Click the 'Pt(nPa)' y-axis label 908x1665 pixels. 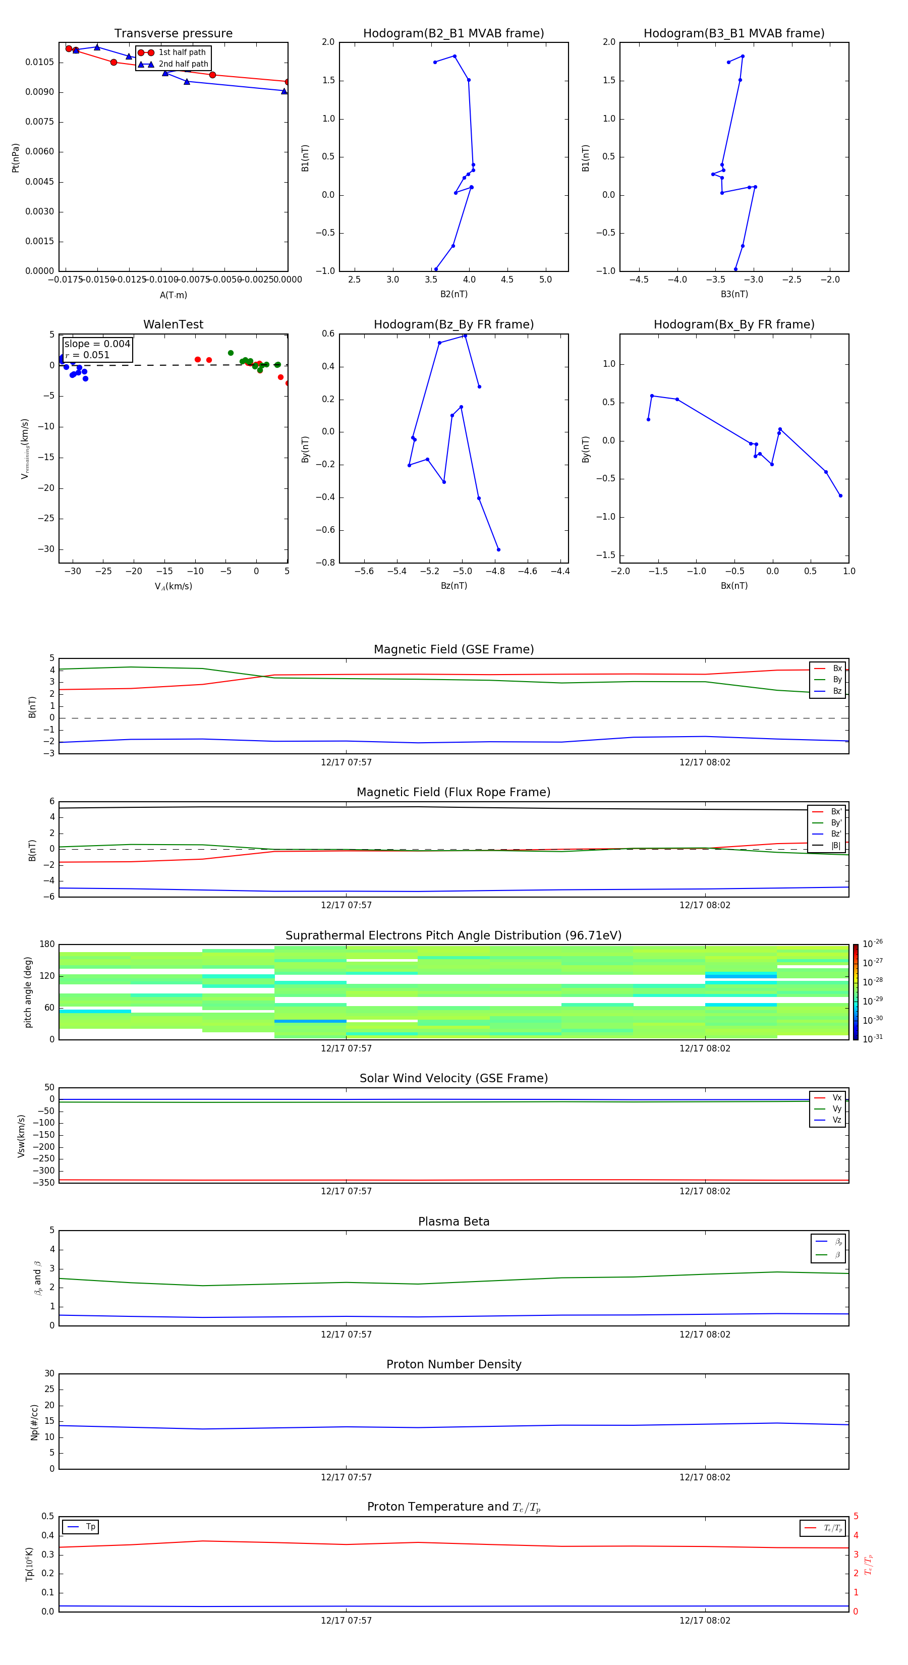pyautogui.click(x=16, y=158)
